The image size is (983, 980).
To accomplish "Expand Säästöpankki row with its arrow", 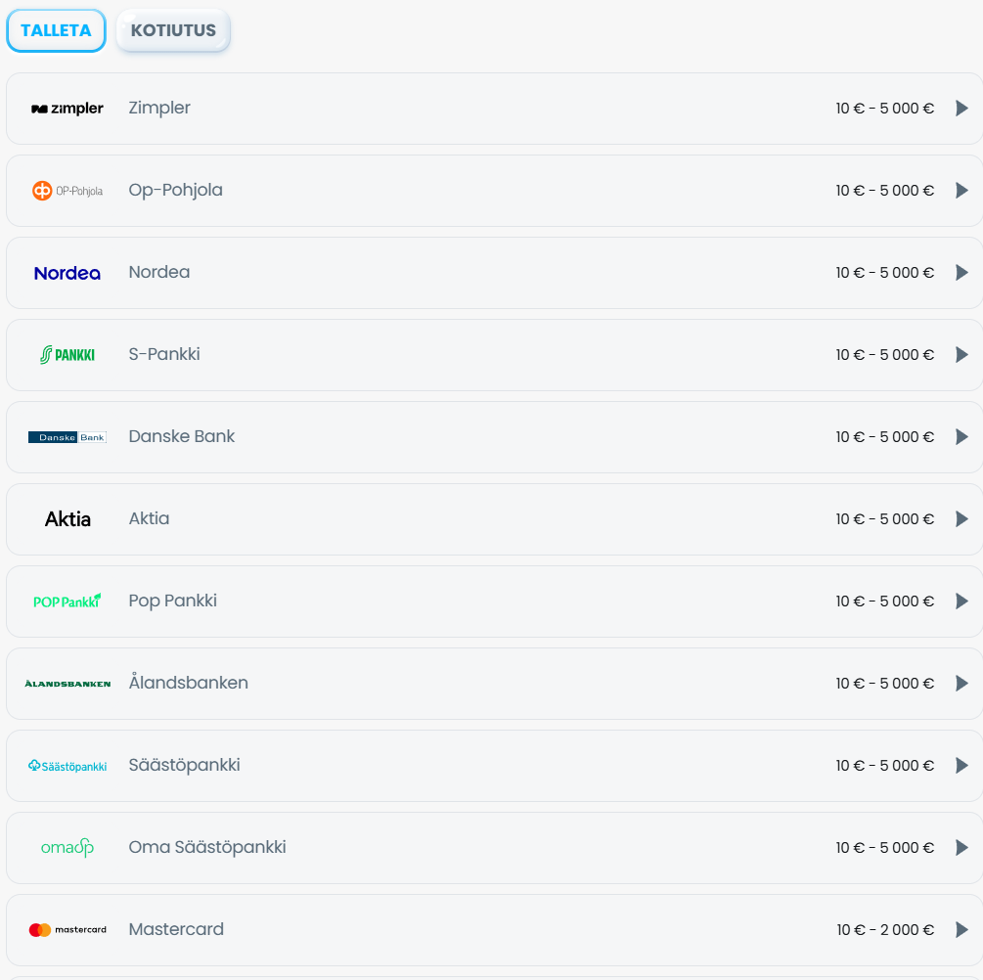I will click(961, 766).
